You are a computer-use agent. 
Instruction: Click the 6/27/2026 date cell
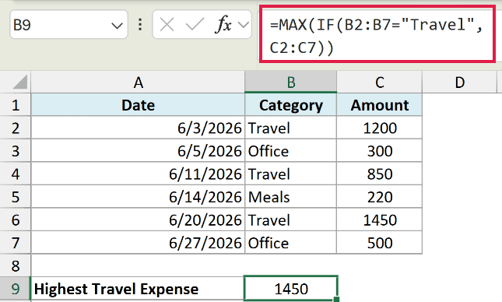138,243
